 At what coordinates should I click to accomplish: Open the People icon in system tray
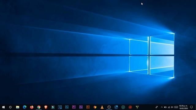[156, 107]
